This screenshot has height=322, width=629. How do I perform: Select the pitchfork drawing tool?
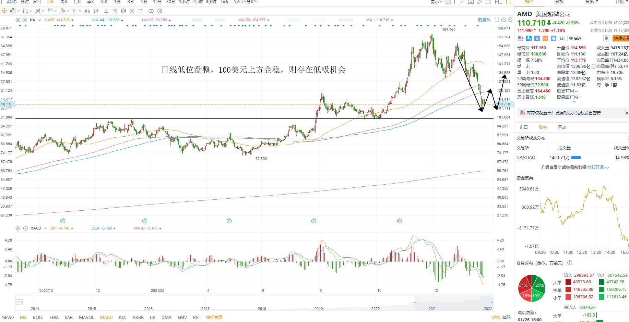click(x=38, y=11)
